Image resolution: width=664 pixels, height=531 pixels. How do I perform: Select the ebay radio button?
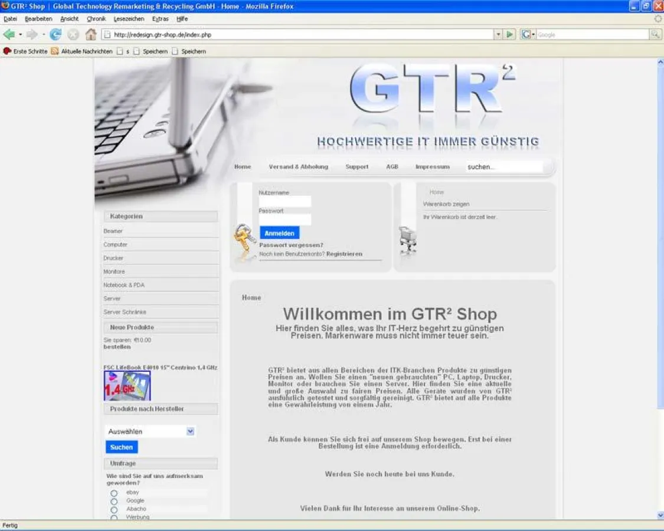(113, 492)
